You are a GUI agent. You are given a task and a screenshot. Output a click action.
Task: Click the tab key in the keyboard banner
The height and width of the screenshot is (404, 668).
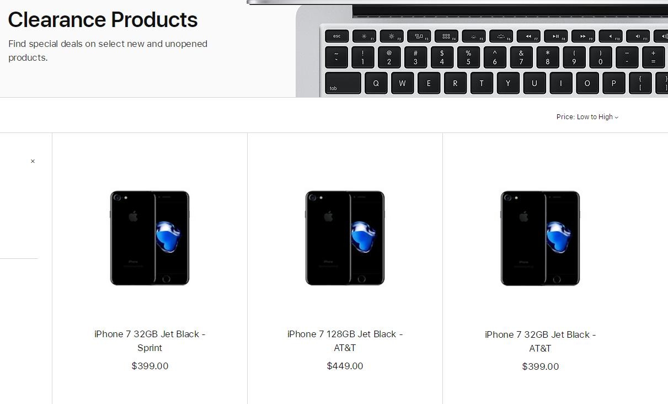click(343, 83)
